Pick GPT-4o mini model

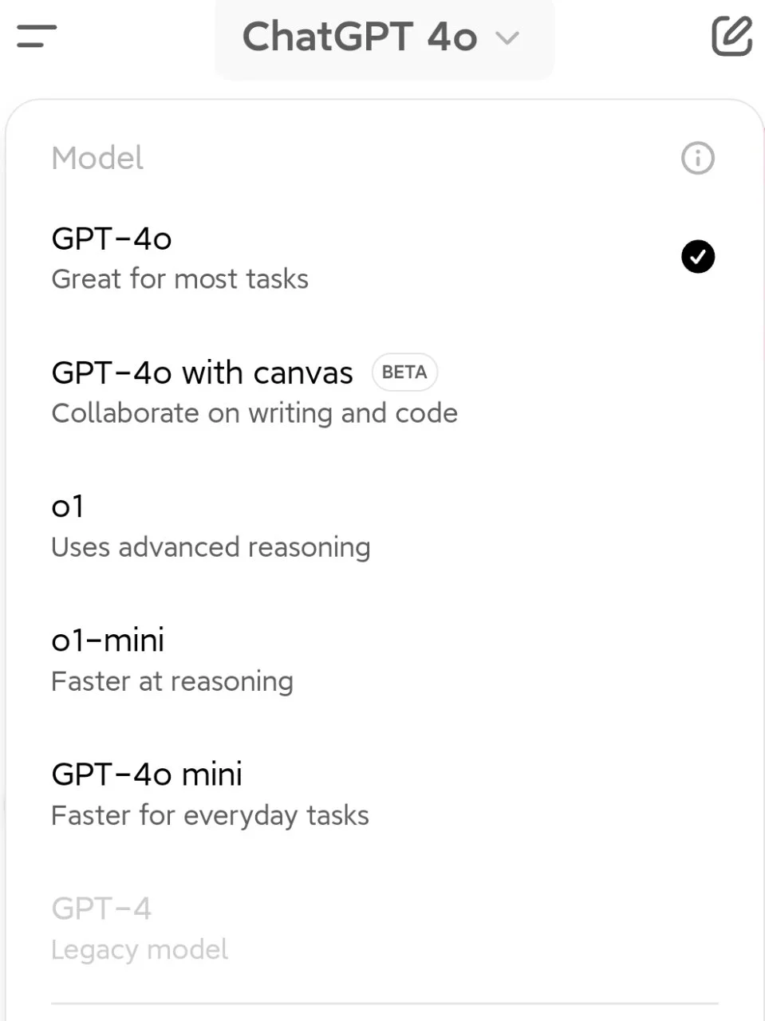point(384,794)
